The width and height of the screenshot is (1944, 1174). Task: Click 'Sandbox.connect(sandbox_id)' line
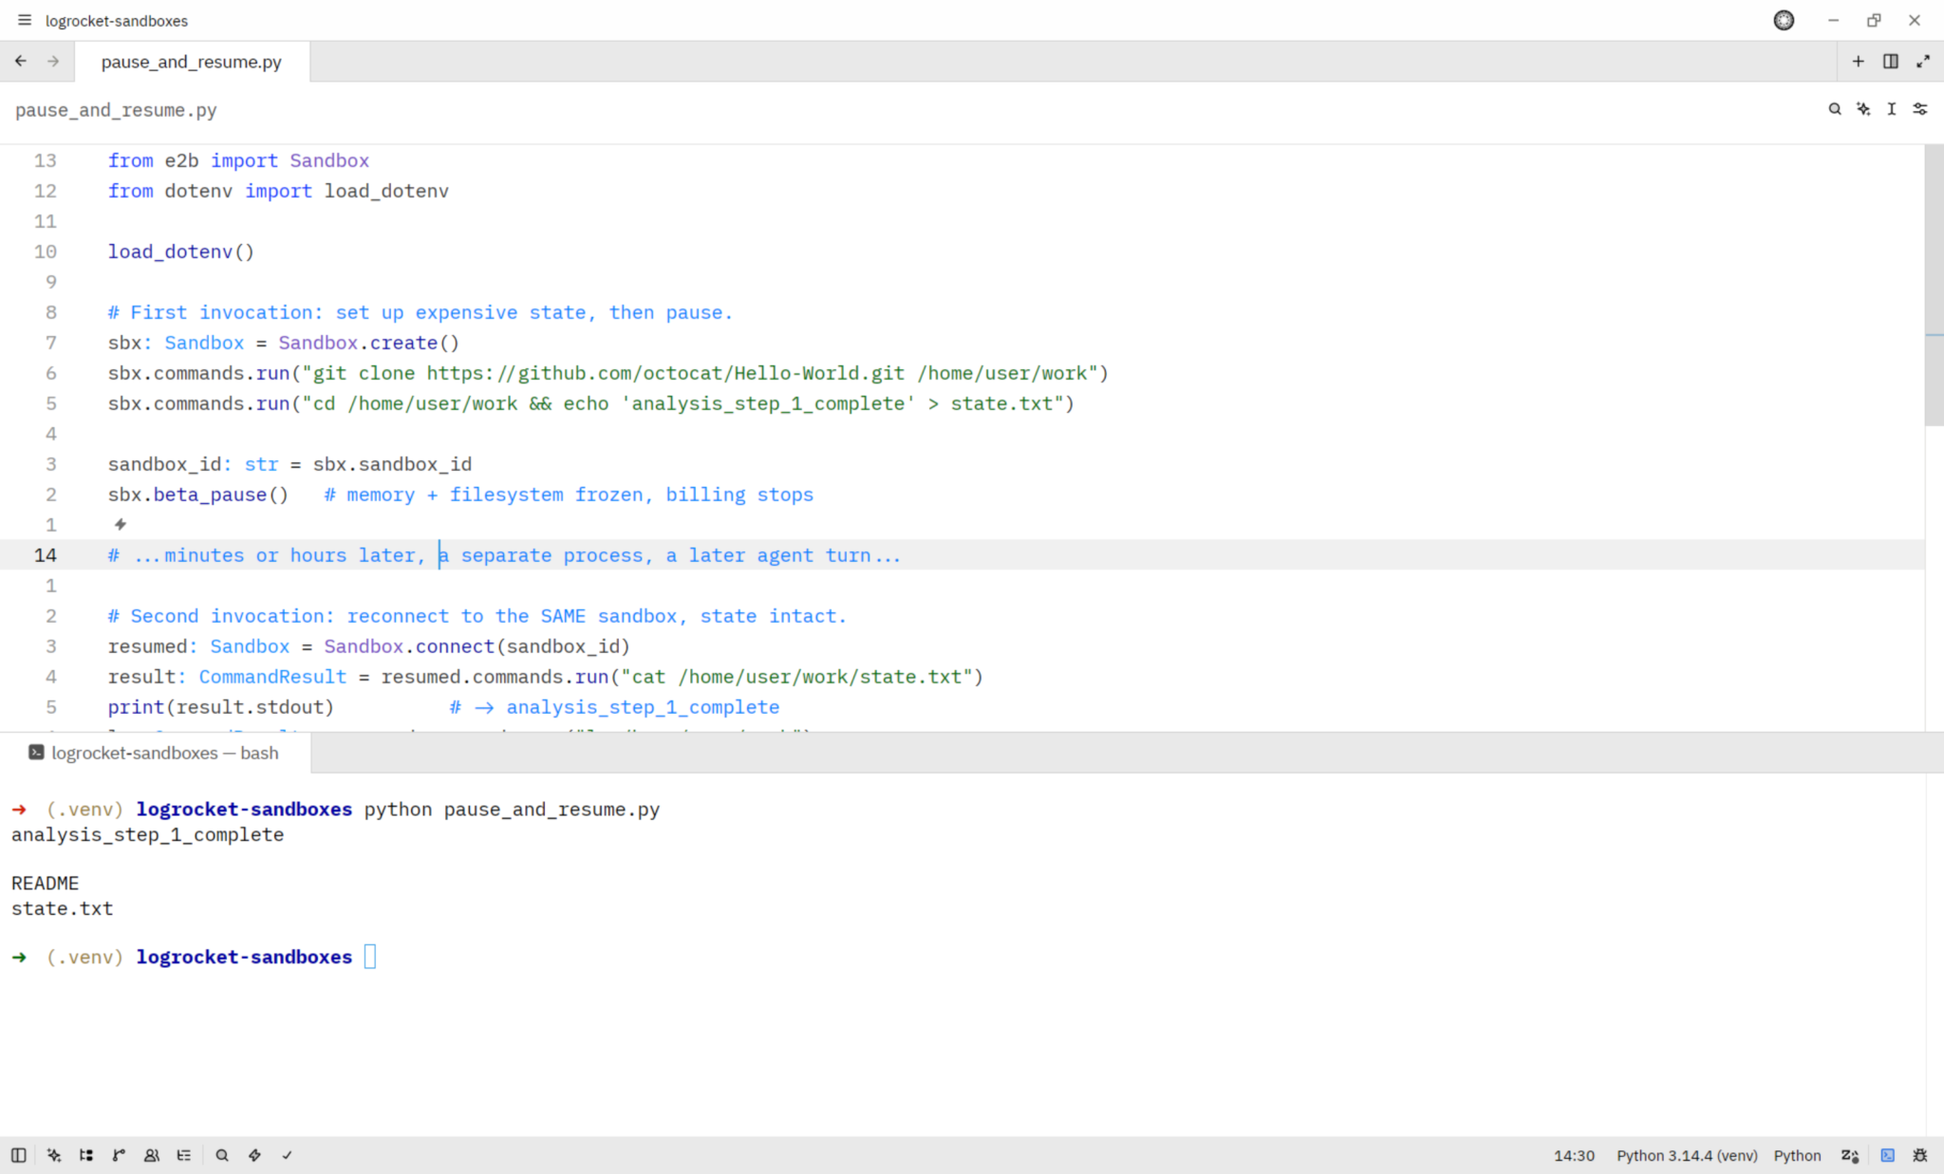(369, 646)
